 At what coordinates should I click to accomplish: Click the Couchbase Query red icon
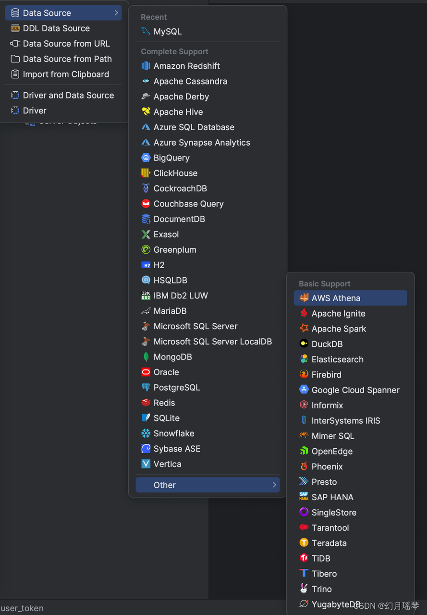tap(146, 204)
